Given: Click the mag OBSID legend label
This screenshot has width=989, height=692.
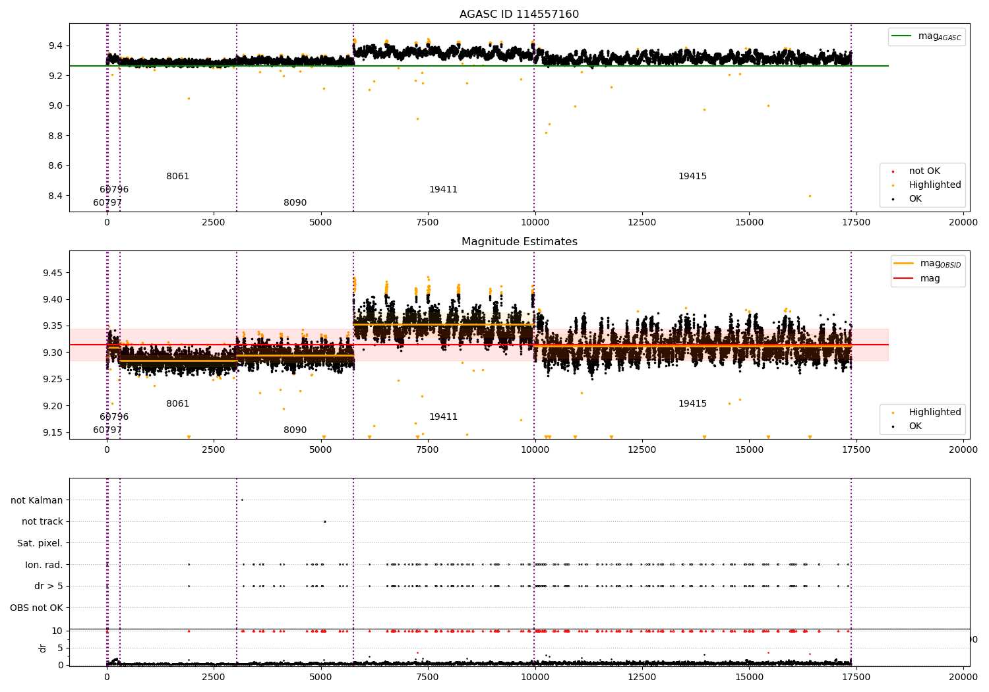Looking at the screenshot, I should pos(941,264).
